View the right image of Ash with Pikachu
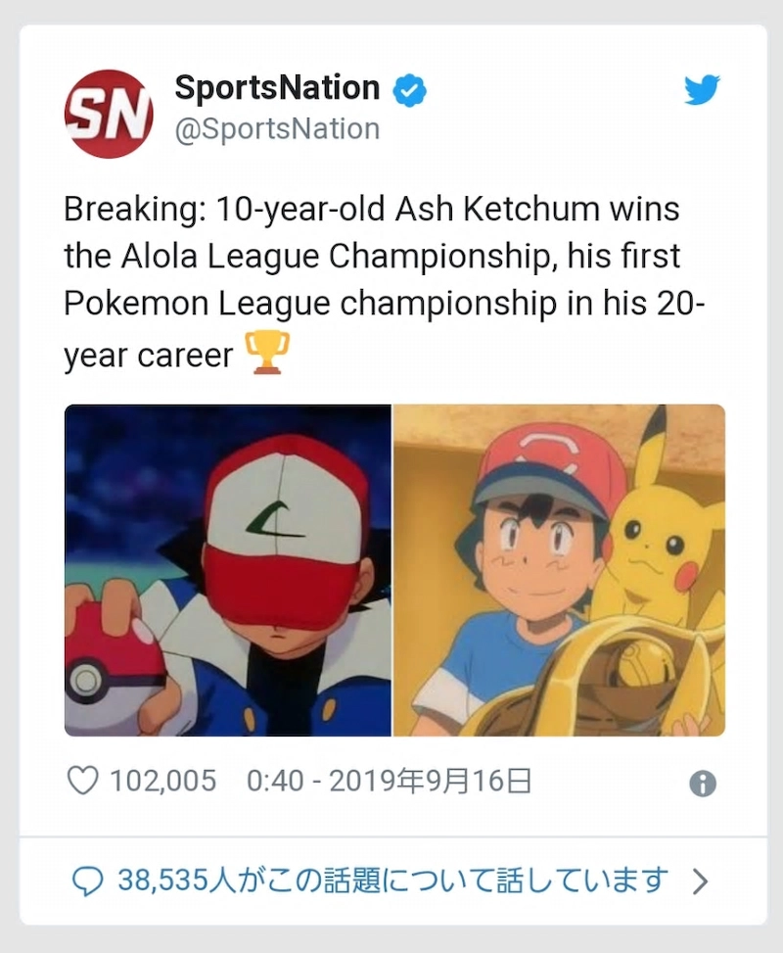This screenshot has width=783, height=953. pos(560,570)
